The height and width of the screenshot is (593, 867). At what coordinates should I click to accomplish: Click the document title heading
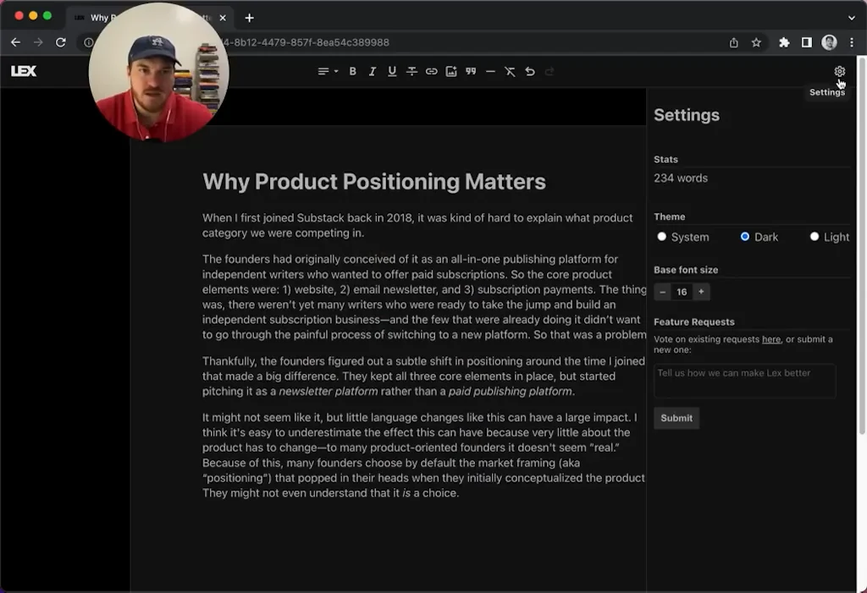(373, 182)
